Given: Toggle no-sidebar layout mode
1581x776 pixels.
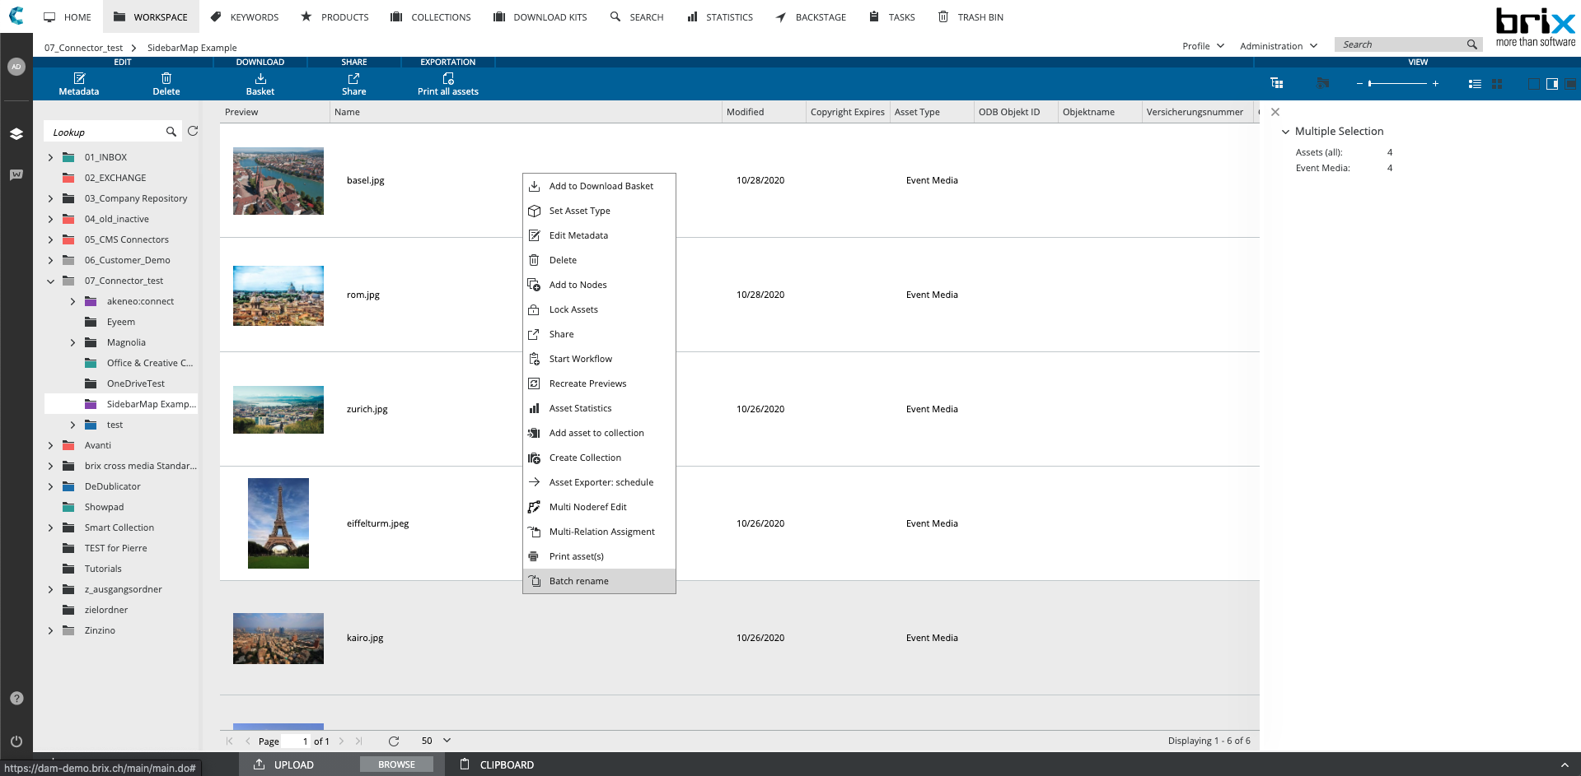Looking at the screenshot, I should (x=1534, y=84).
